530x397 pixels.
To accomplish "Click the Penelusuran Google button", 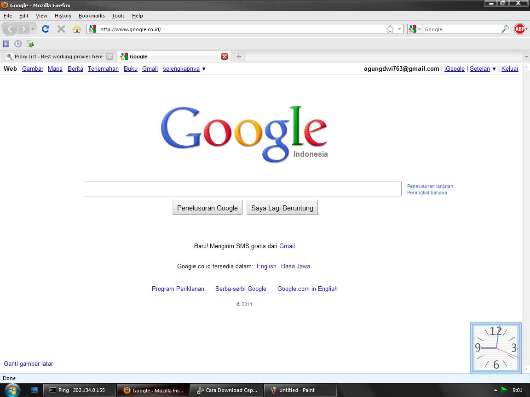I will pos(207,208).
